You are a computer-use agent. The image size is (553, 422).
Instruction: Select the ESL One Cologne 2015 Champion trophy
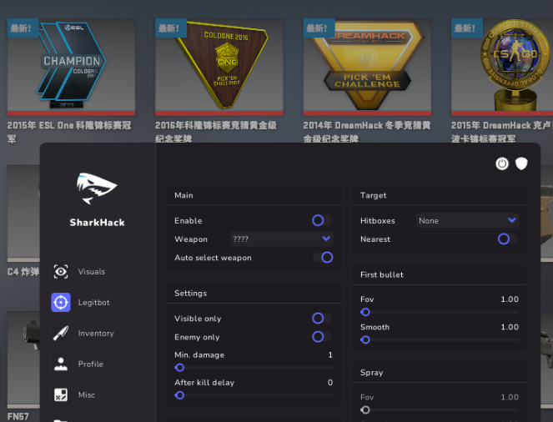[x=71, y=66]
